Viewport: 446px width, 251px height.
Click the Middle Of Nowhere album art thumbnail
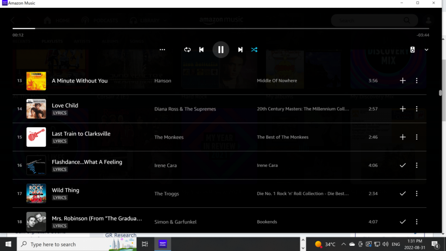coord(36,81)
